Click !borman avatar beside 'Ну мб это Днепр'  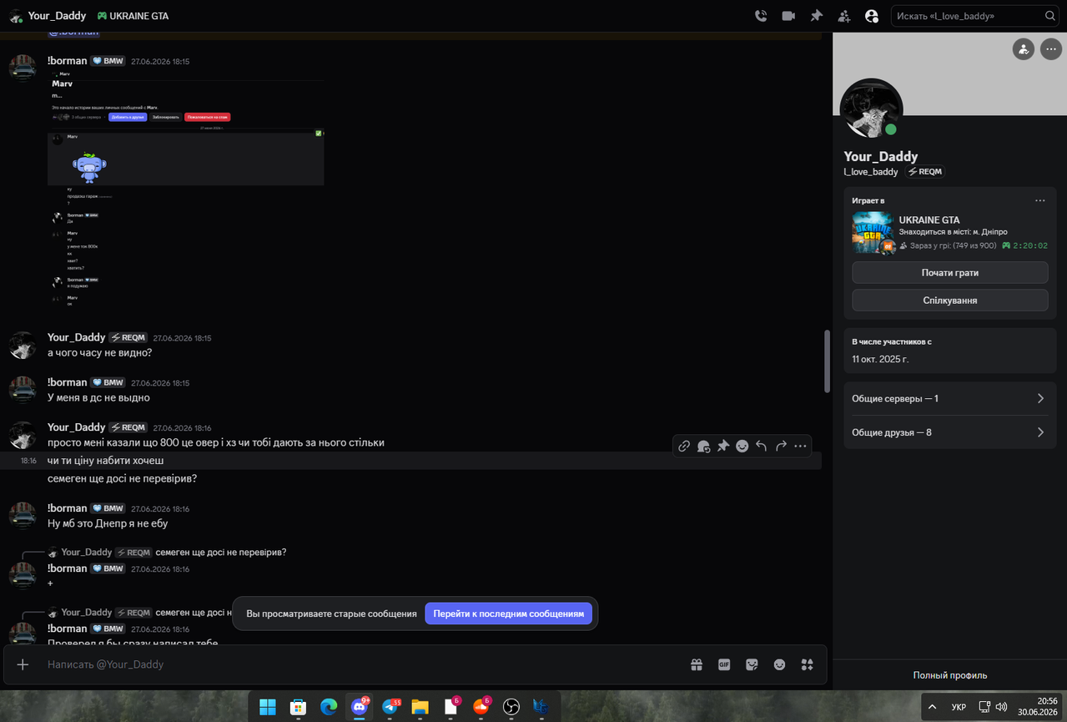click(23, 515)
